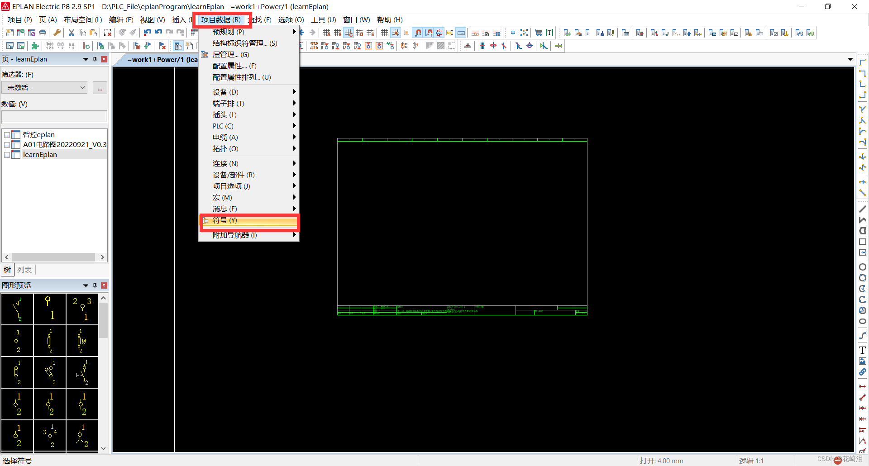Image resolution: width=869 pixels, height=466 pixels.
Task: Select 符号 (Y) menu entry
Action: click(249, 220)
